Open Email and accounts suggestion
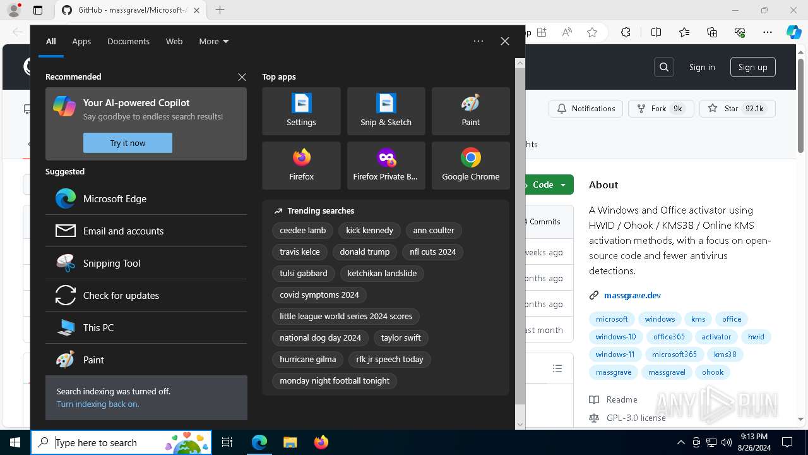The image size is (808, 455). tap(146, 231)
